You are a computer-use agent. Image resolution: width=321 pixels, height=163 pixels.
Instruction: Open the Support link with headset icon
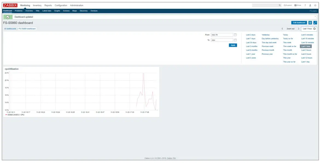tap(288, 5)
